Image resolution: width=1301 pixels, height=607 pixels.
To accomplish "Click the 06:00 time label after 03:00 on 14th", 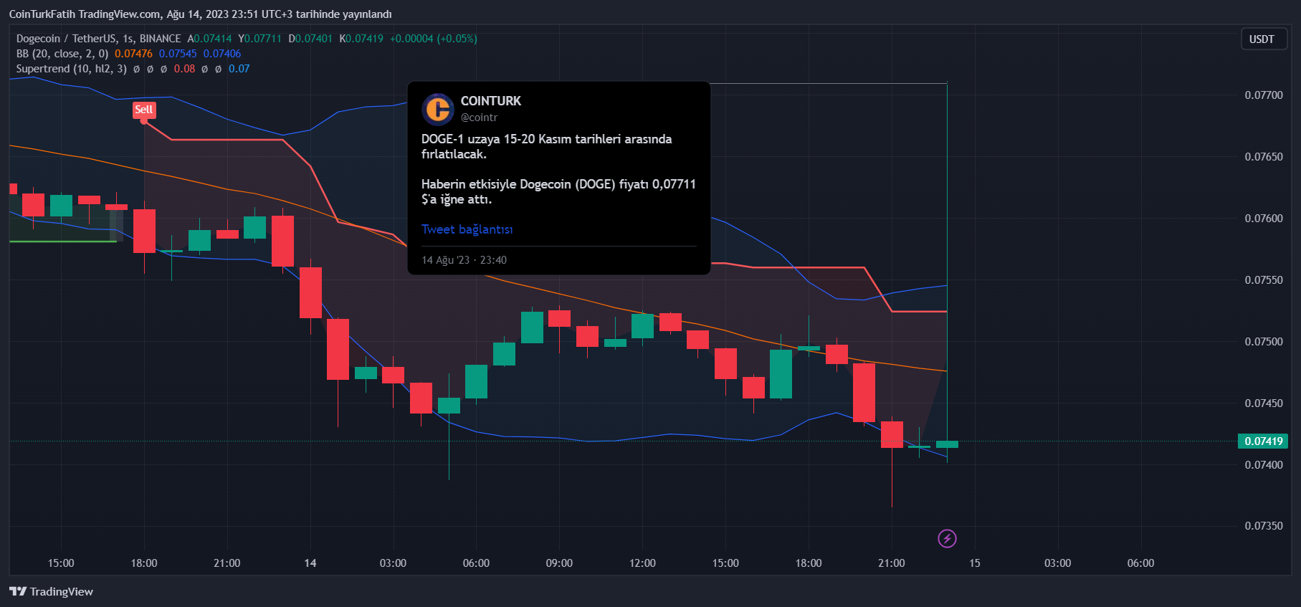I will [x=476, y=563].
